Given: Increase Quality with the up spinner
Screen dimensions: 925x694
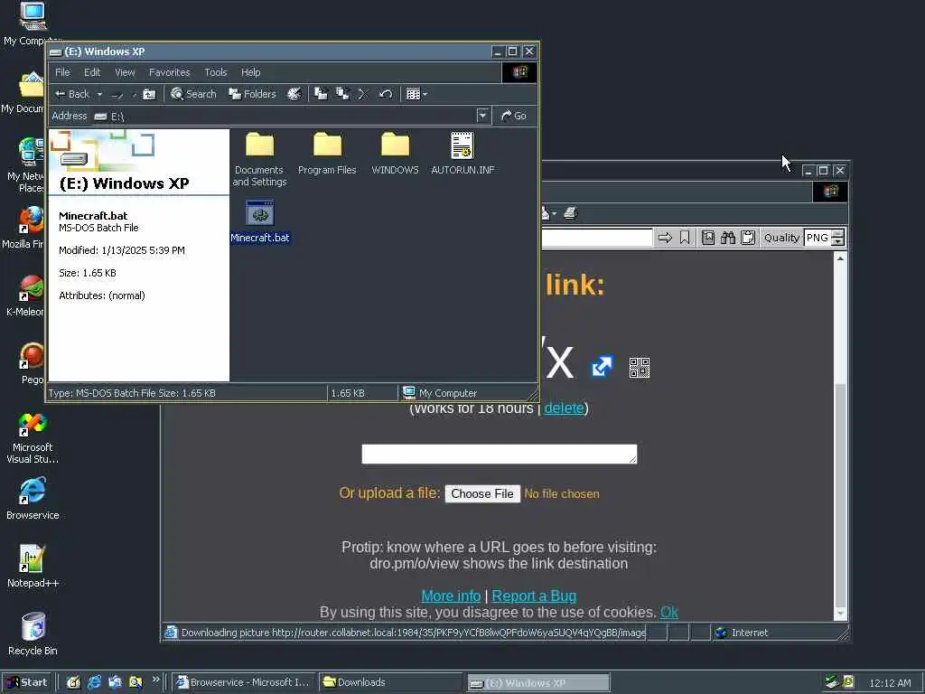Looking at the screenshot, I should [x=837, y=234].
